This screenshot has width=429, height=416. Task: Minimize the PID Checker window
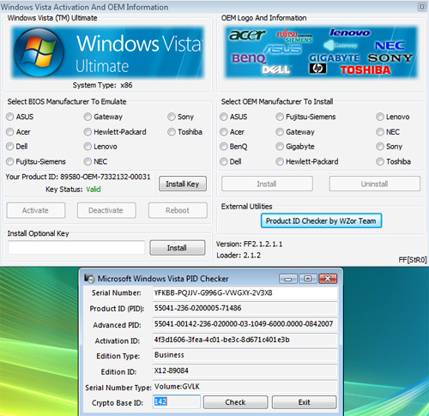click(x=288, y=279)
